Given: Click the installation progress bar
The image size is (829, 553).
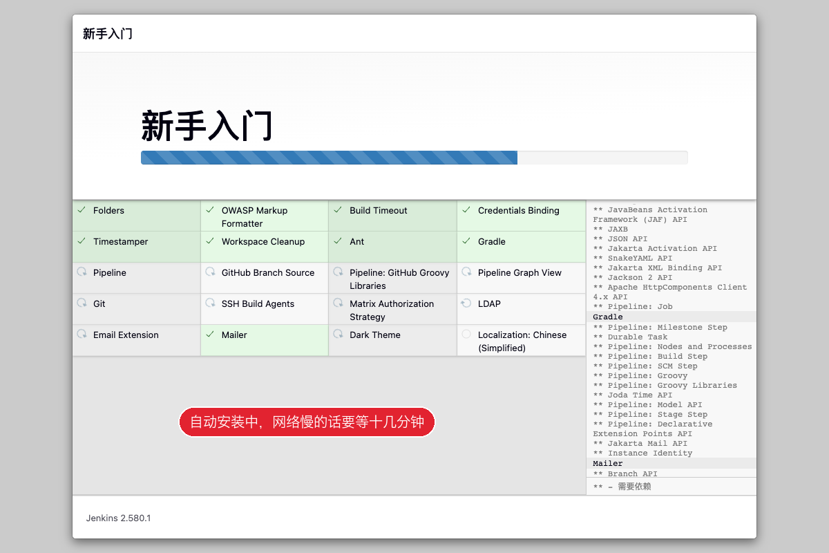Looking at the screenshot, I should pyautogui.click(x=414, y=158).
